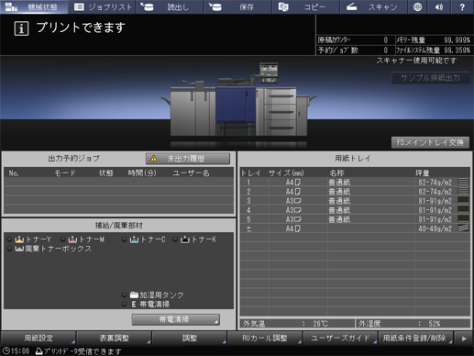Click the speaker volume icon

pyautogui.click(x=439, y=6)
